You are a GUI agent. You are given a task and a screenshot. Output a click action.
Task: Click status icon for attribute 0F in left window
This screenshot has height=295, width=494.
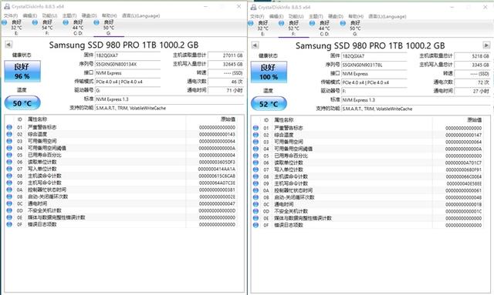(9, 224)
